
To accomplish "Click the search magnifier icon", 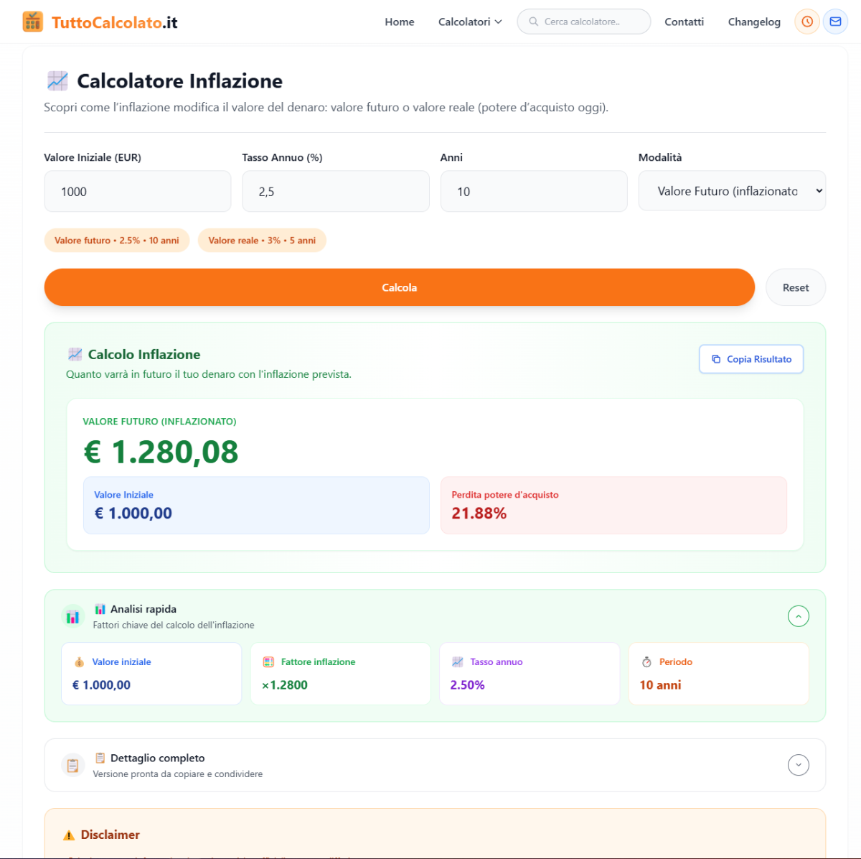I will (533, 22).
